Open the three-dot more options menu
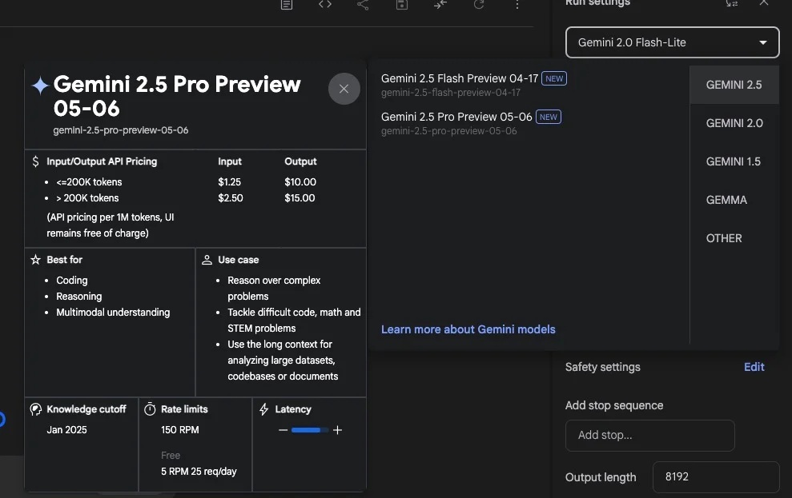The width and height of the screenshot is (792, 498). pos(517,5)
